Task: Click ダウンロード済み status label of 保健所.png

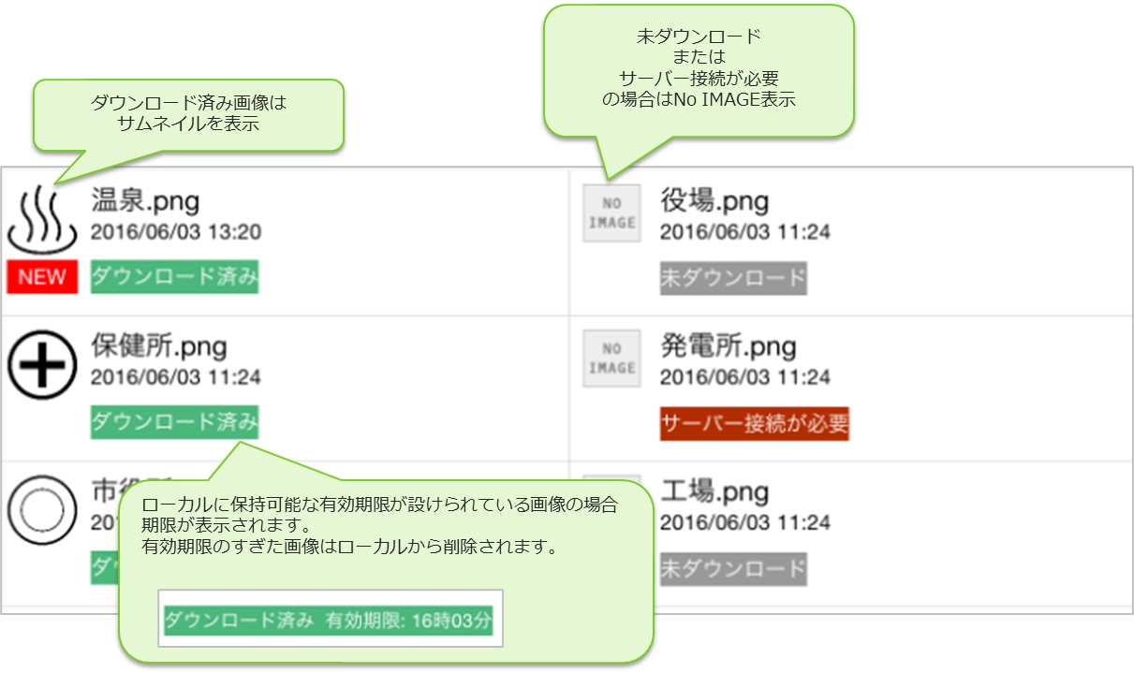Action: coord(175,422)
